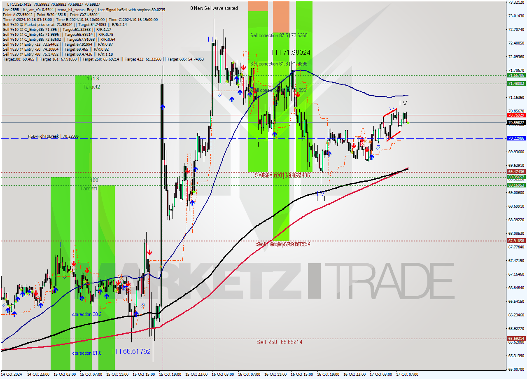Click the 'III 65.61792' wave label
527x379 pixels.
pos(131,352)
